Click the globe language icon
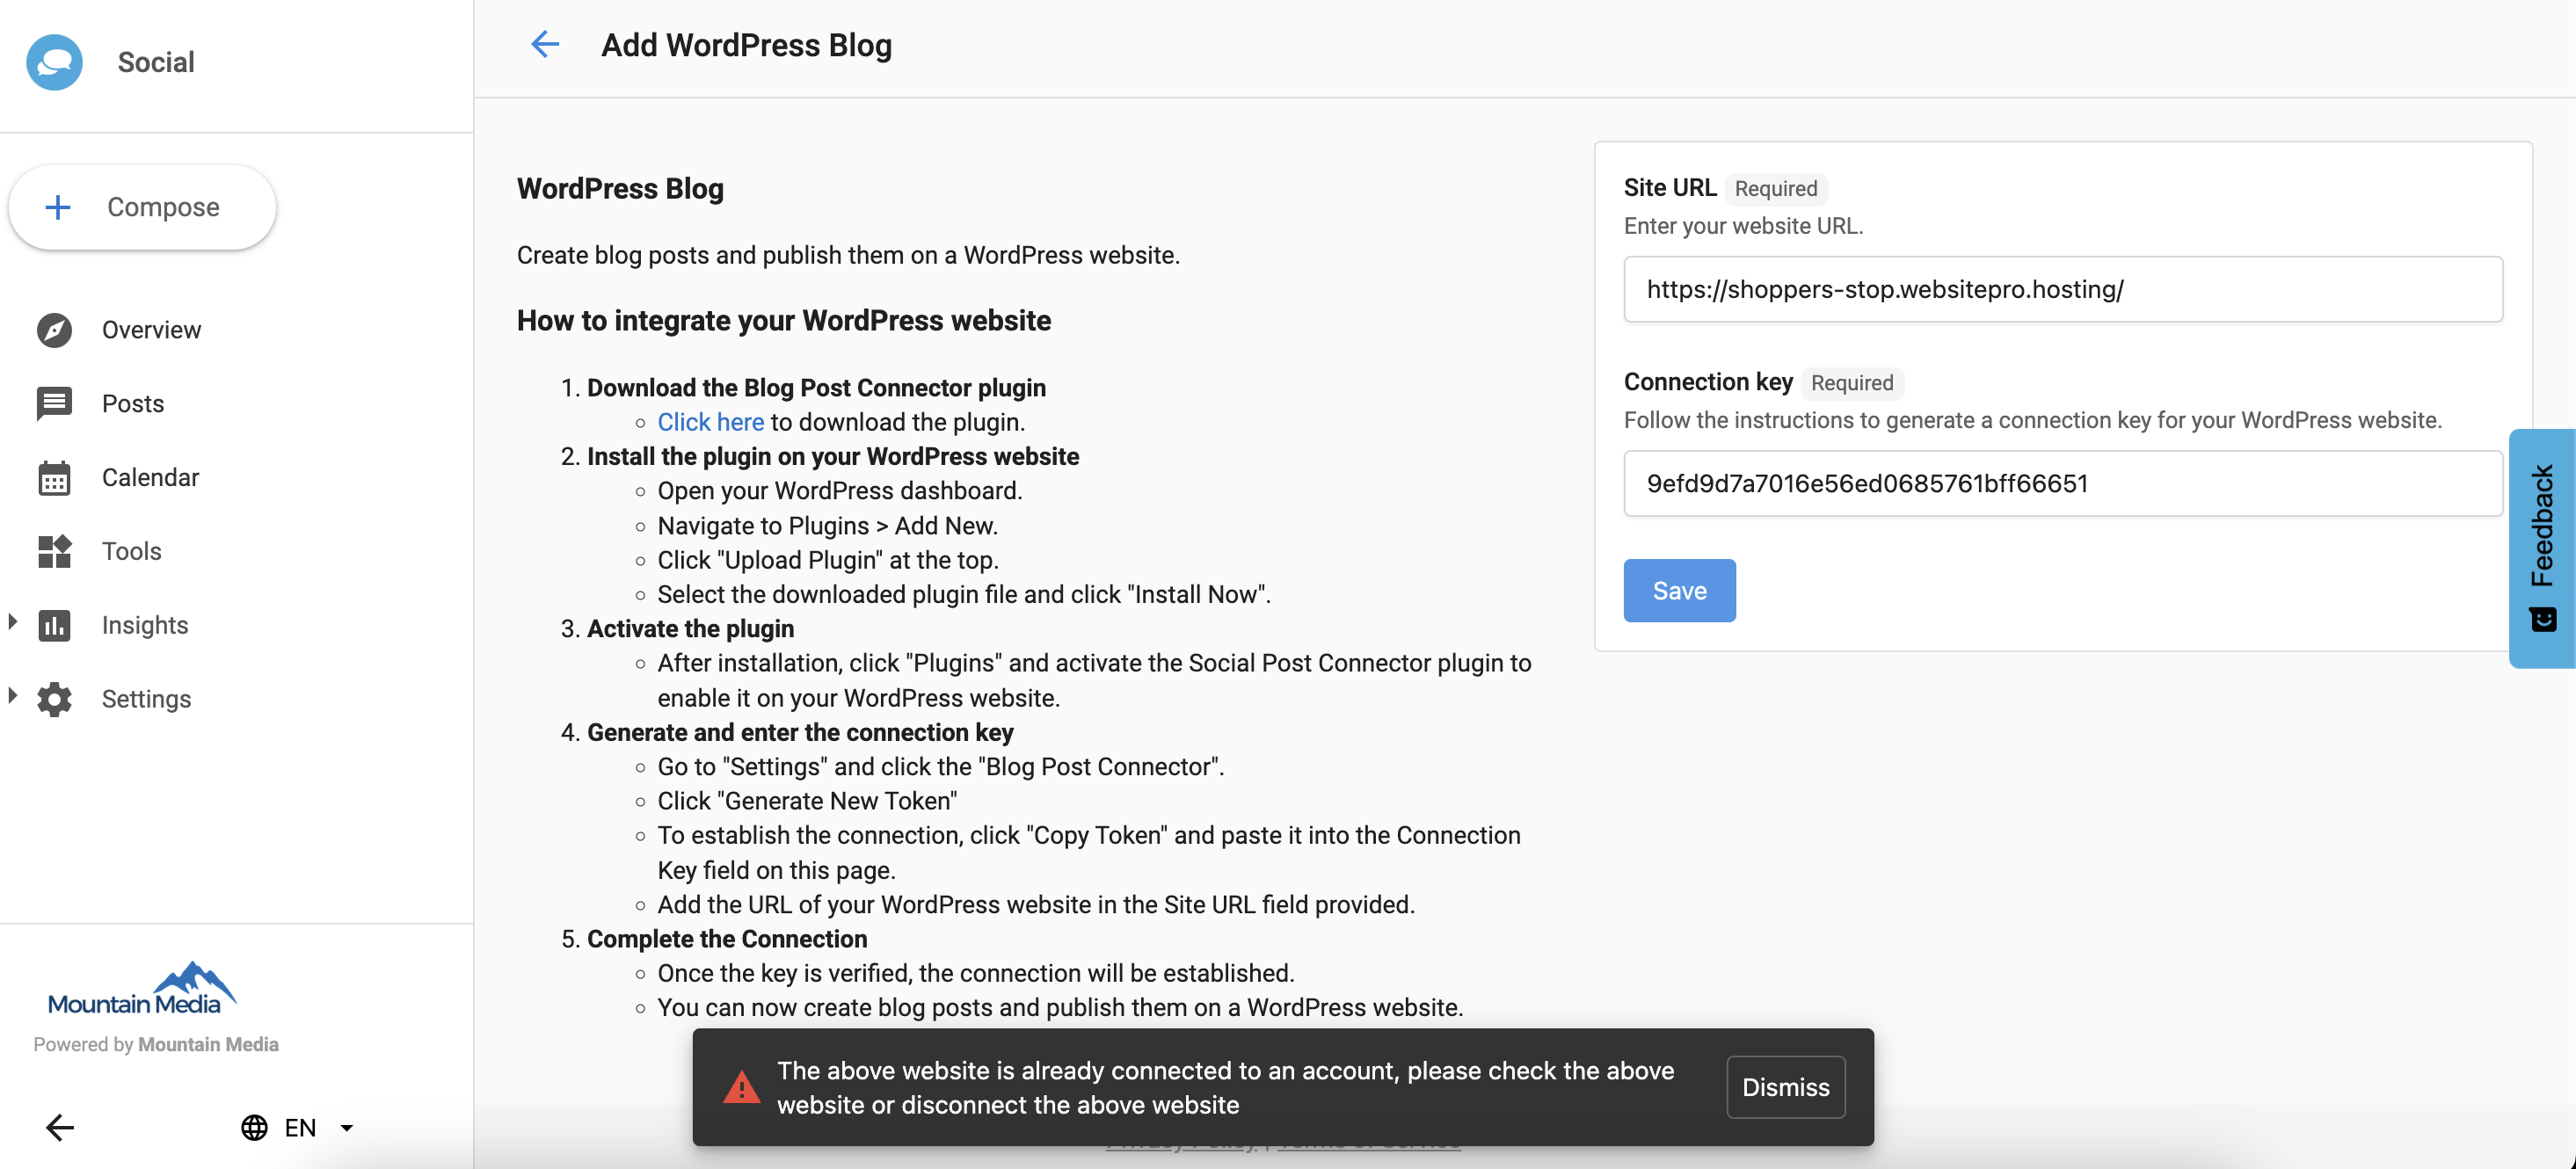 (x=254, y=1127)
